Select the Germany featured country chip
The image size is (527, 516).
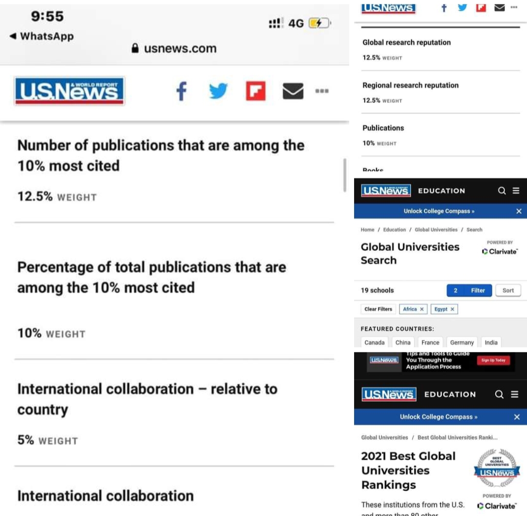click(x=462, y=343)
